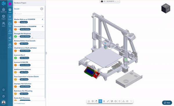Click the purple project color badge

tap(10, 4)
